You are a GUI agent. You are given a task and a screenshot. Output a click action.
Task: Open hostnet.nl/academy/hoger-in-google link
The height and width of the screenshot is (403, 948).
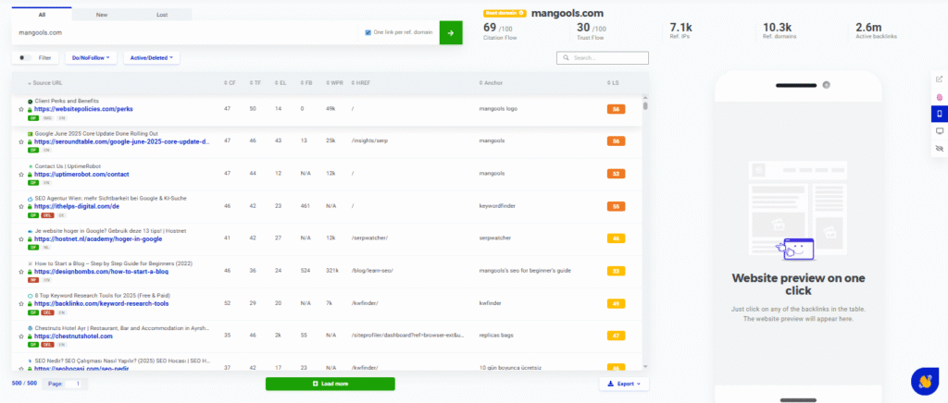(98, 238)
